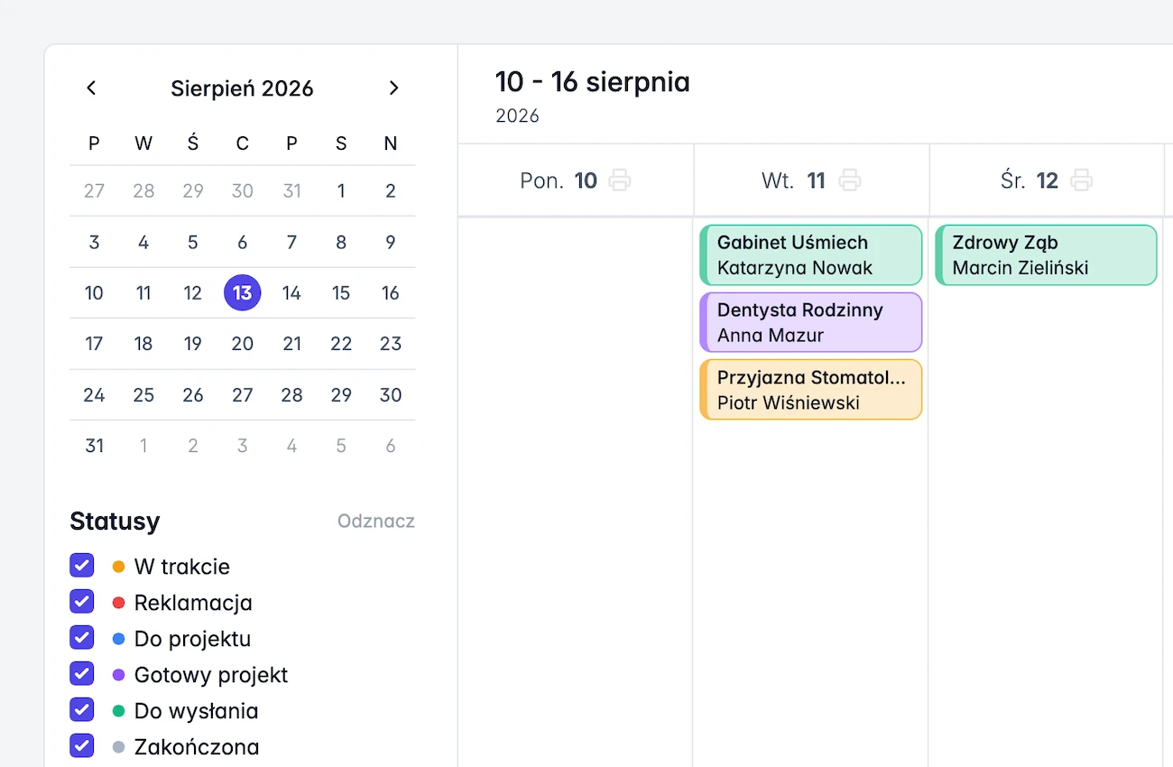Click the 10 - 16 sierpnia week heading
This screenshot has height=767, width=1173.
click(593, 82)
